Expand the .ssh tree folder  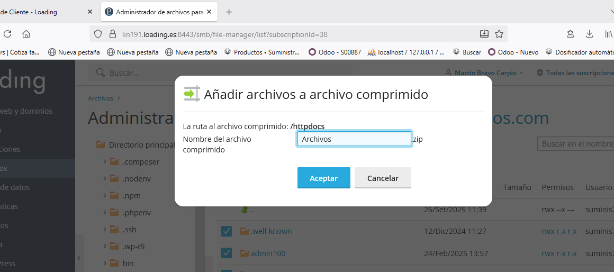tap(105, 229)
